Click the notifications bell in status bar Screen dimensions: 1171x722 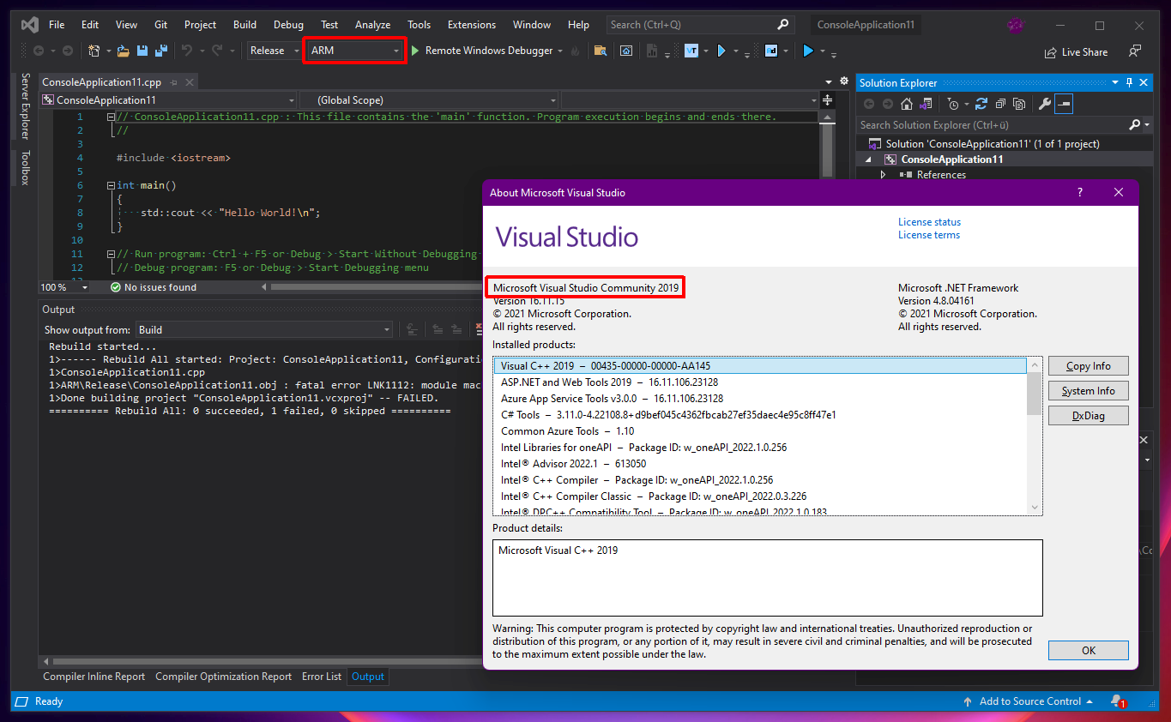[1116, 701]
